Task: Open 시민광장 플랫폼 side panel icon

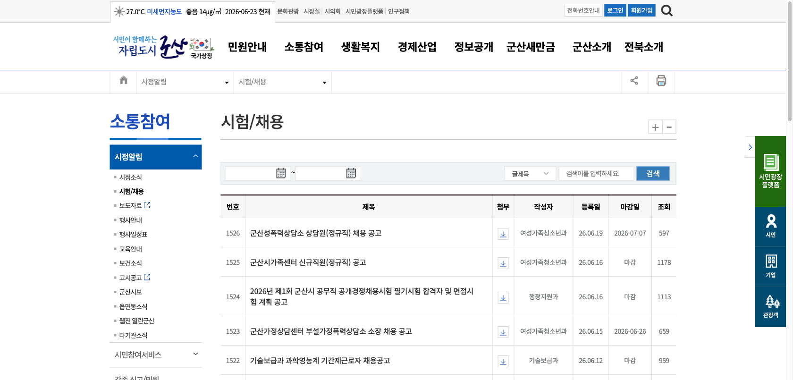Action: click(770, 171)
